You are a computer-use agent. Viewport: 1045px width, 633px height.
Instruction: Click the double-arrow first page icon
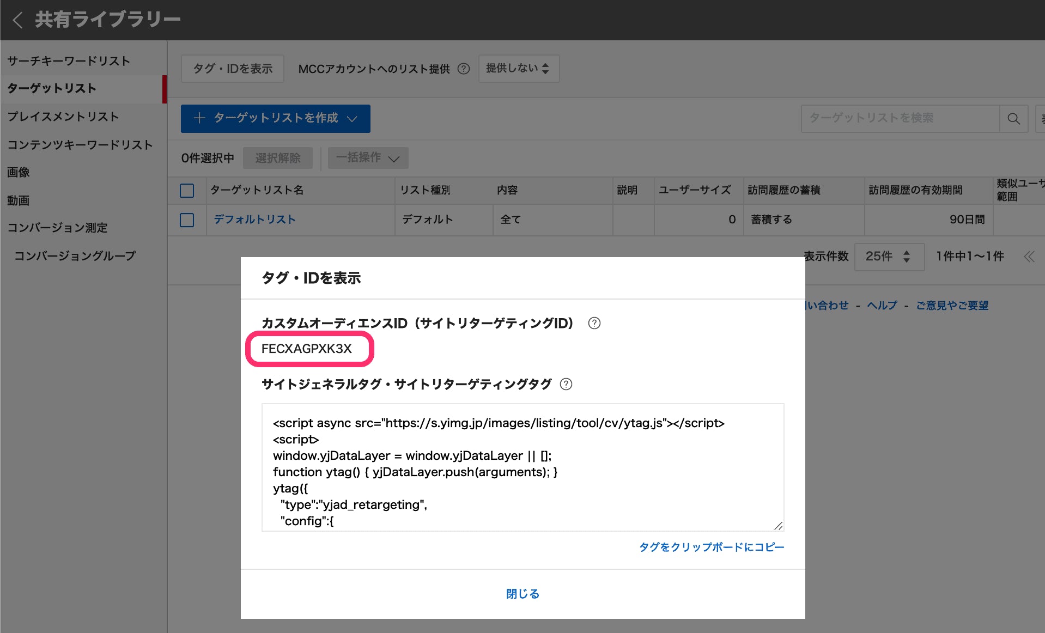tap(1029, 257)
